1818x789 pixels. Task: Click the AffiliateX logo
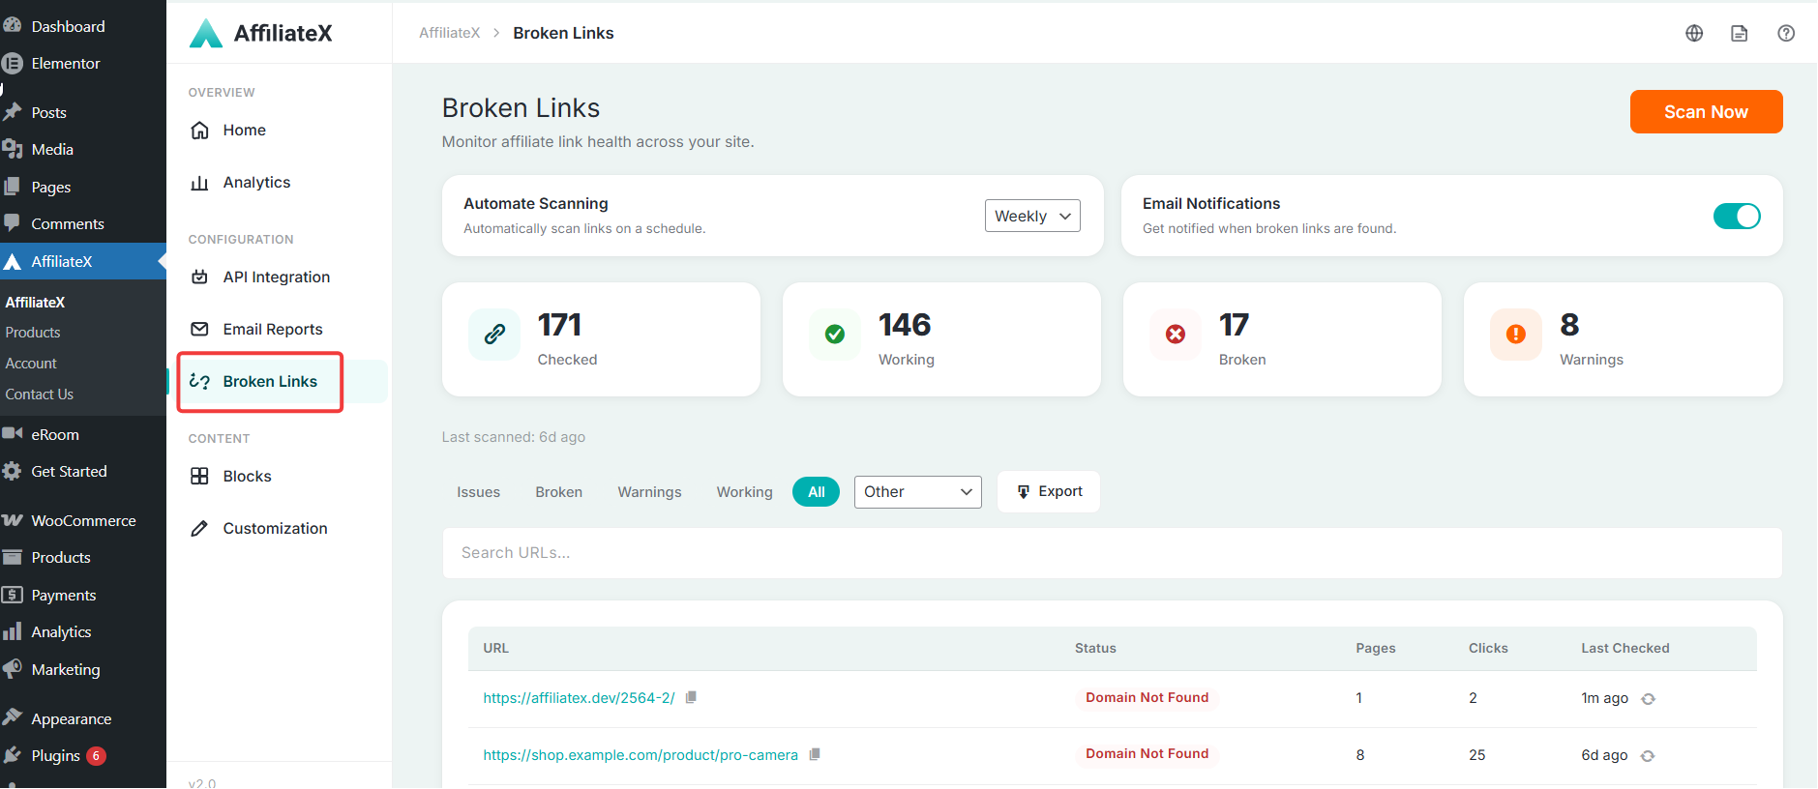tap(260, 33)
